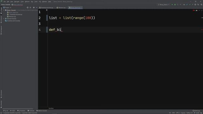Open the Favorites side tab
The image size is (203, 114).
(1, 104)
